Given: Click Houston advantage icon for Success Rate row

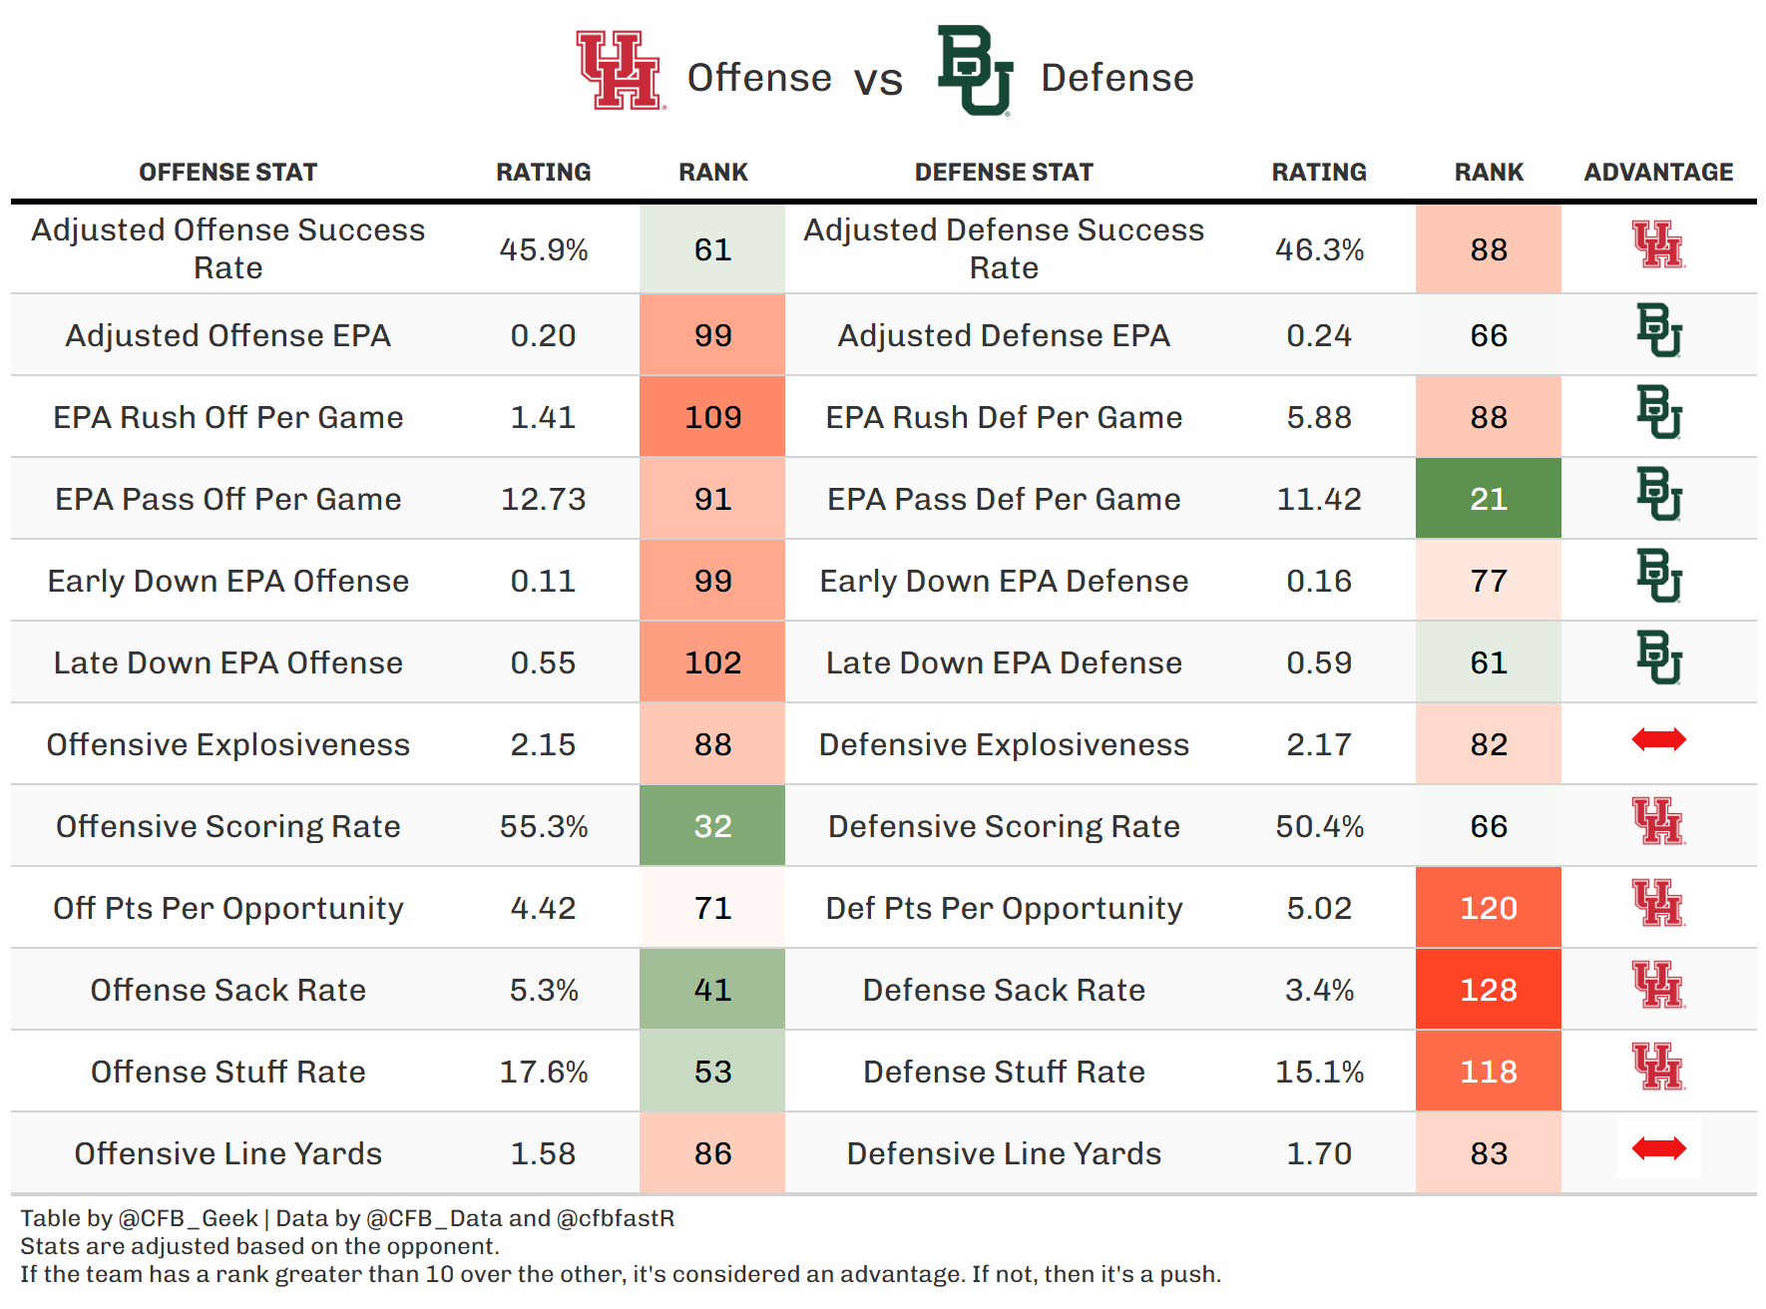Looking at the screenshot, I should pos(1658,245).
